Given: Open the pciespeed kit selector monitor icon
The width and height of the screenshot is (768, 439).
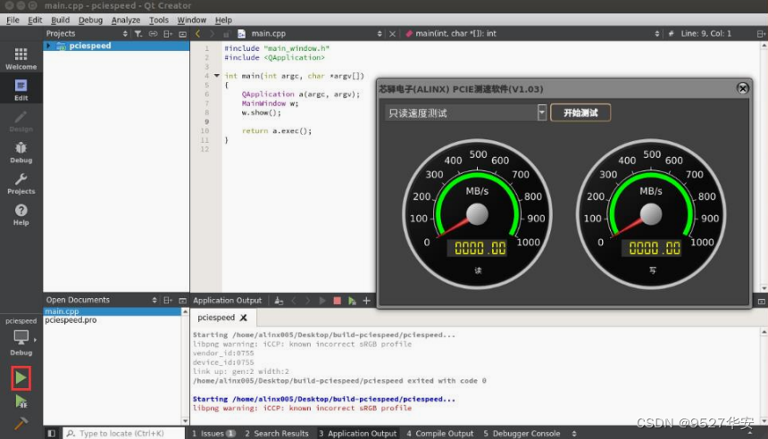Looking at the screenshot, I should click(x=21, y=337).
